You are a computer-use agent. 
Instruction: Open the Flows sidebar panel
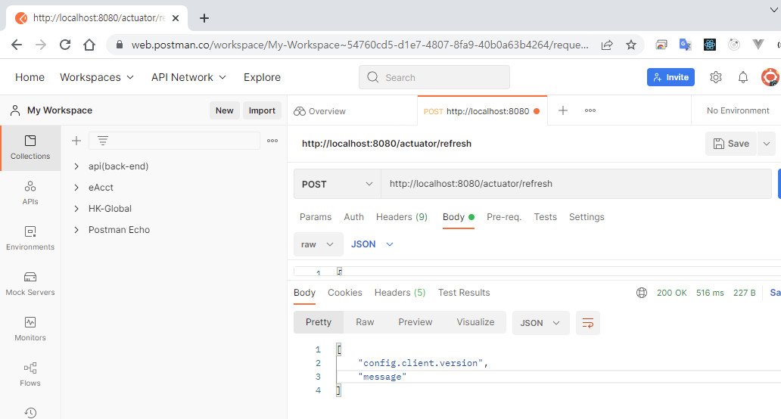click(30, 374)
